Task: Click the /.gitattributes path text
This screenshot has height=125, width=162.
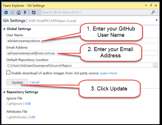Action: pyautogui.click(x=17, y=117)
